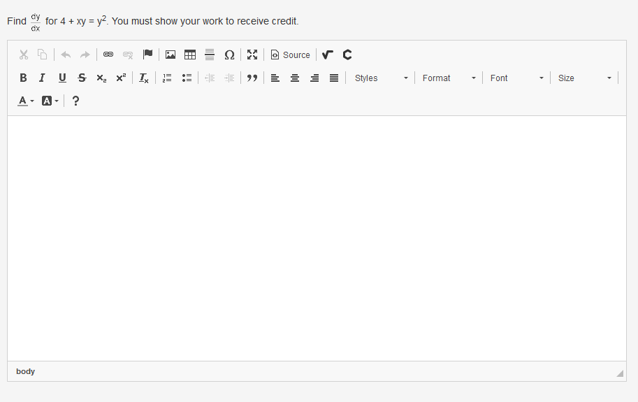Click the Copy icon
This screenshot has width=638, height=402.
[43, 55]
